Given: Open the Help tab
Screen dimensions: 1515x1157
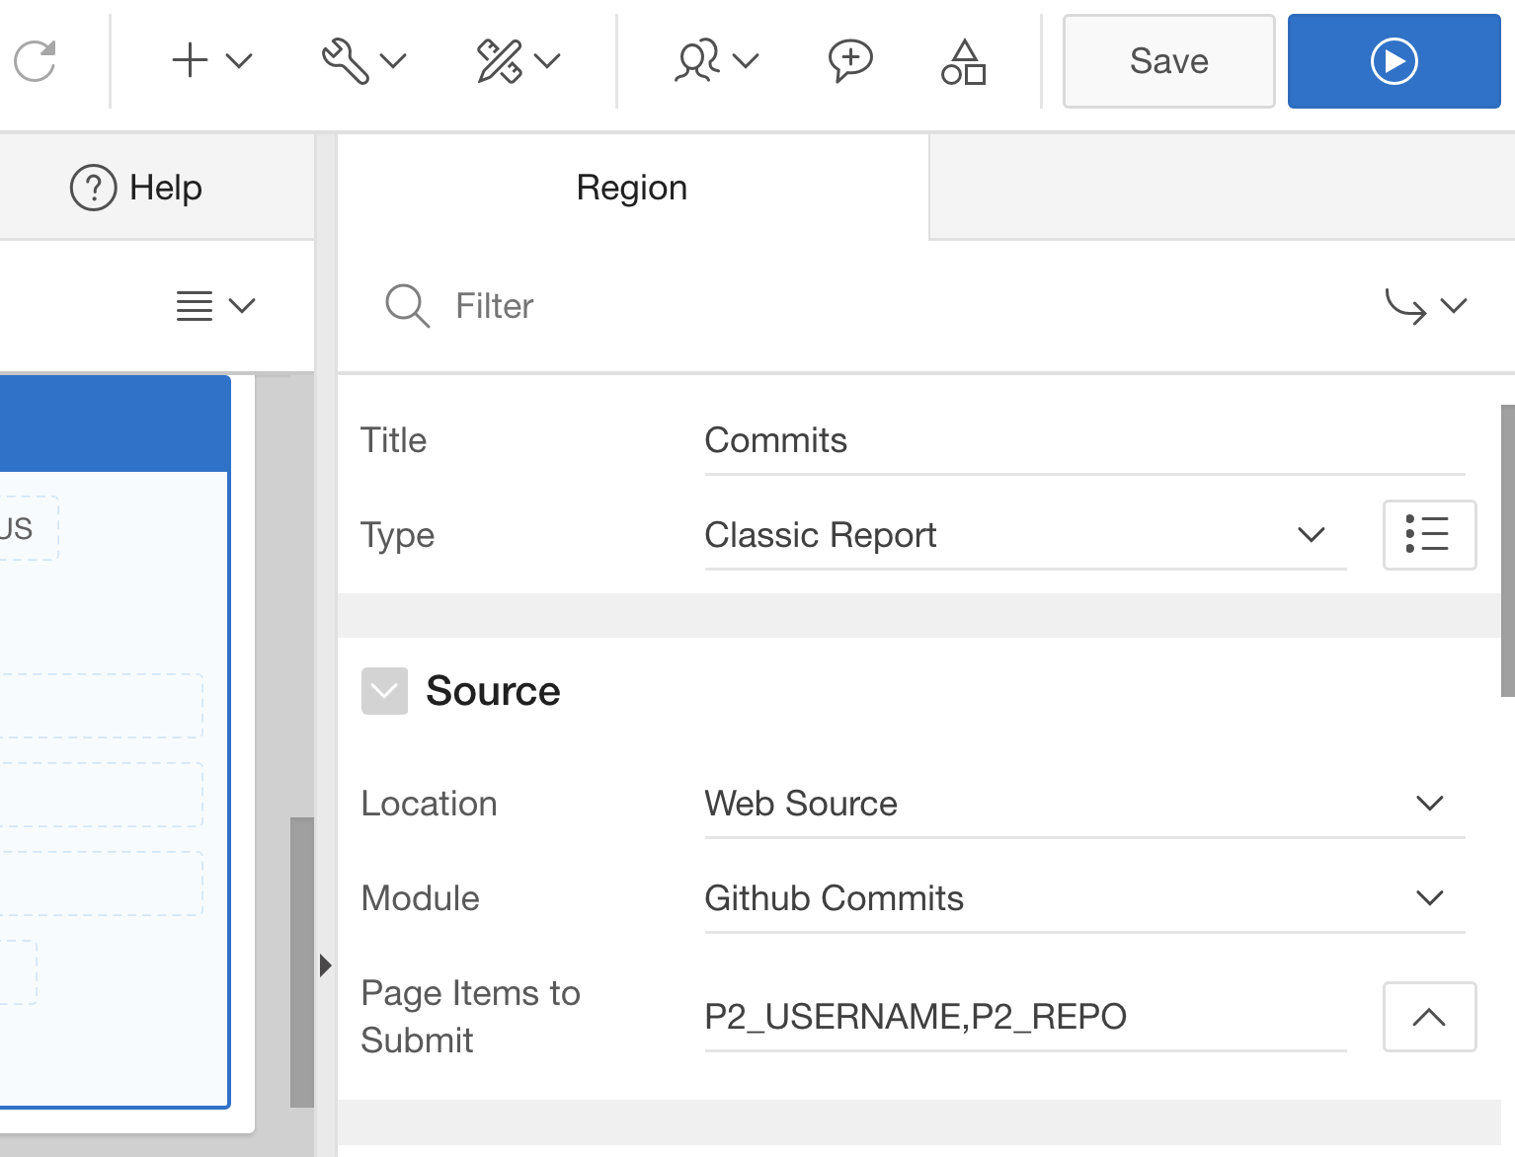Looking at the screenshot, I should tap(137, 188).
